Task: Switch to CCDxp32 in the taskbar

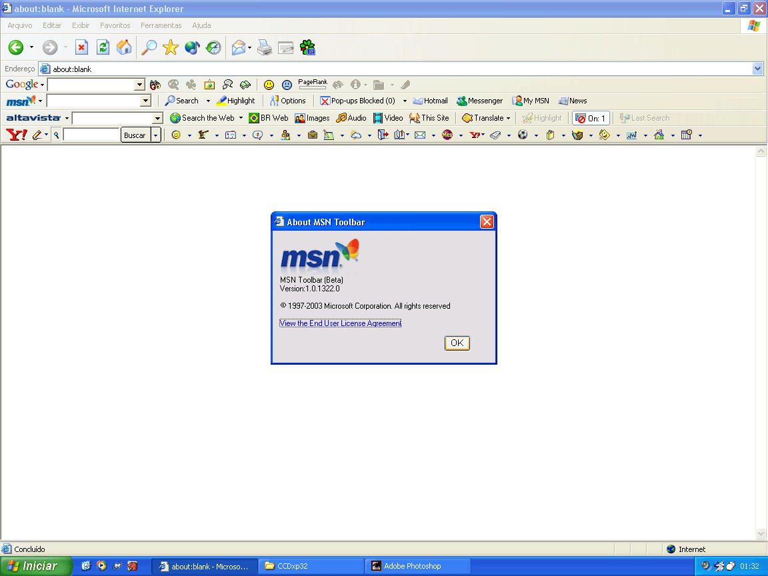Action: point(311,566)
